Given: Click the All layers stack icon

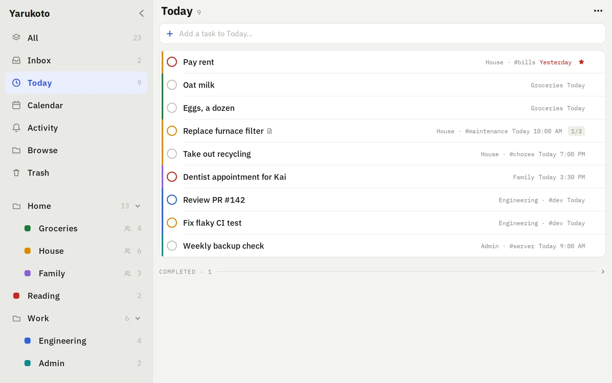Looking at the screenshot, I should click(16, 38).
